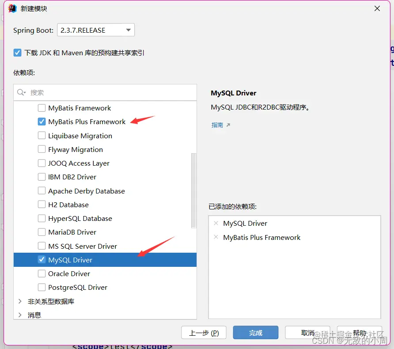Uncheck MySQL Driver in dependency list
The image size is (394, 349).
click(x=42, y=260)
